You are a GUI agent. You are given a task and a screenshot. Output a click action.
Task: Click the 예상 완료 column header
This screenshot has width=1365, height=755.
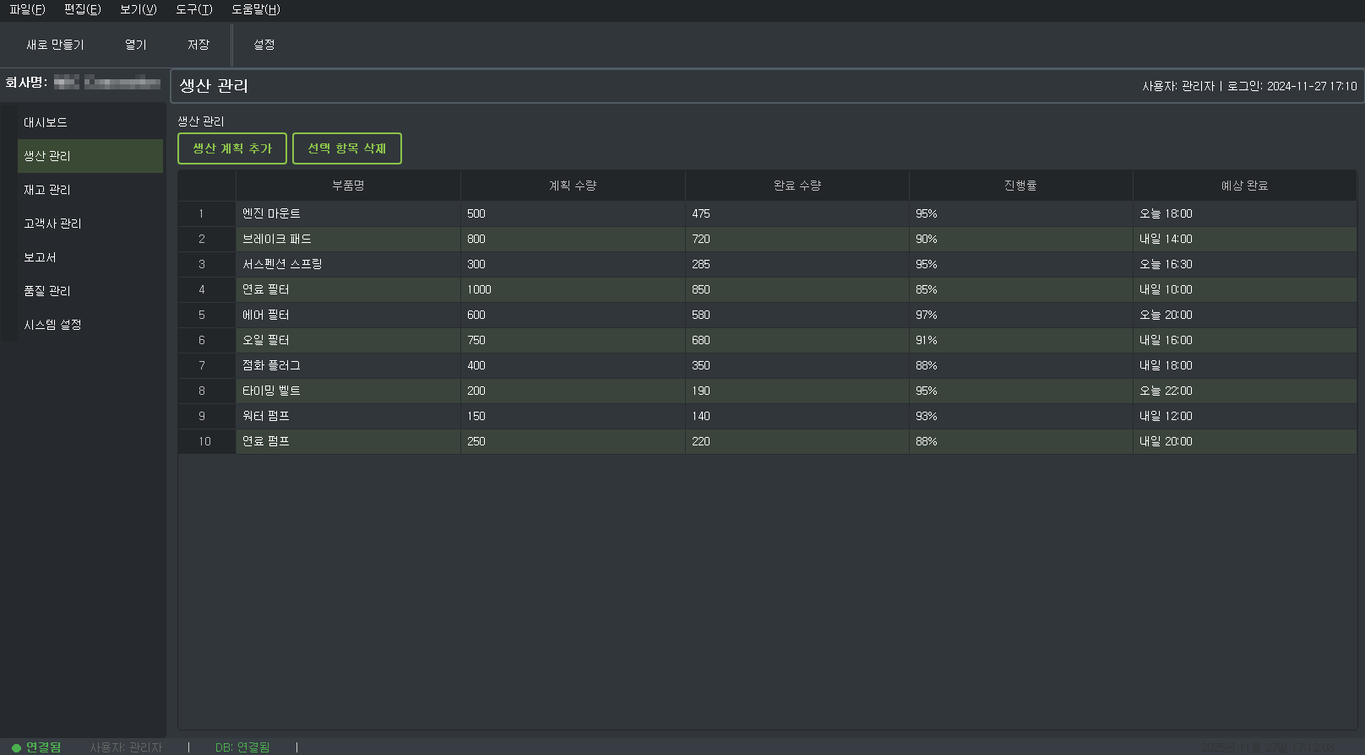click(x=1244, y=186)
